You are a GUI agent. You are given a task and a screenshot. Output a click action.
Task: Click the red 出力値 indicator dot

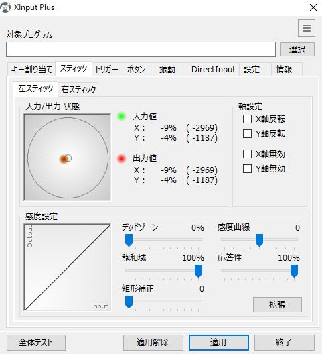pyautogui.click(x=122, y=158)
